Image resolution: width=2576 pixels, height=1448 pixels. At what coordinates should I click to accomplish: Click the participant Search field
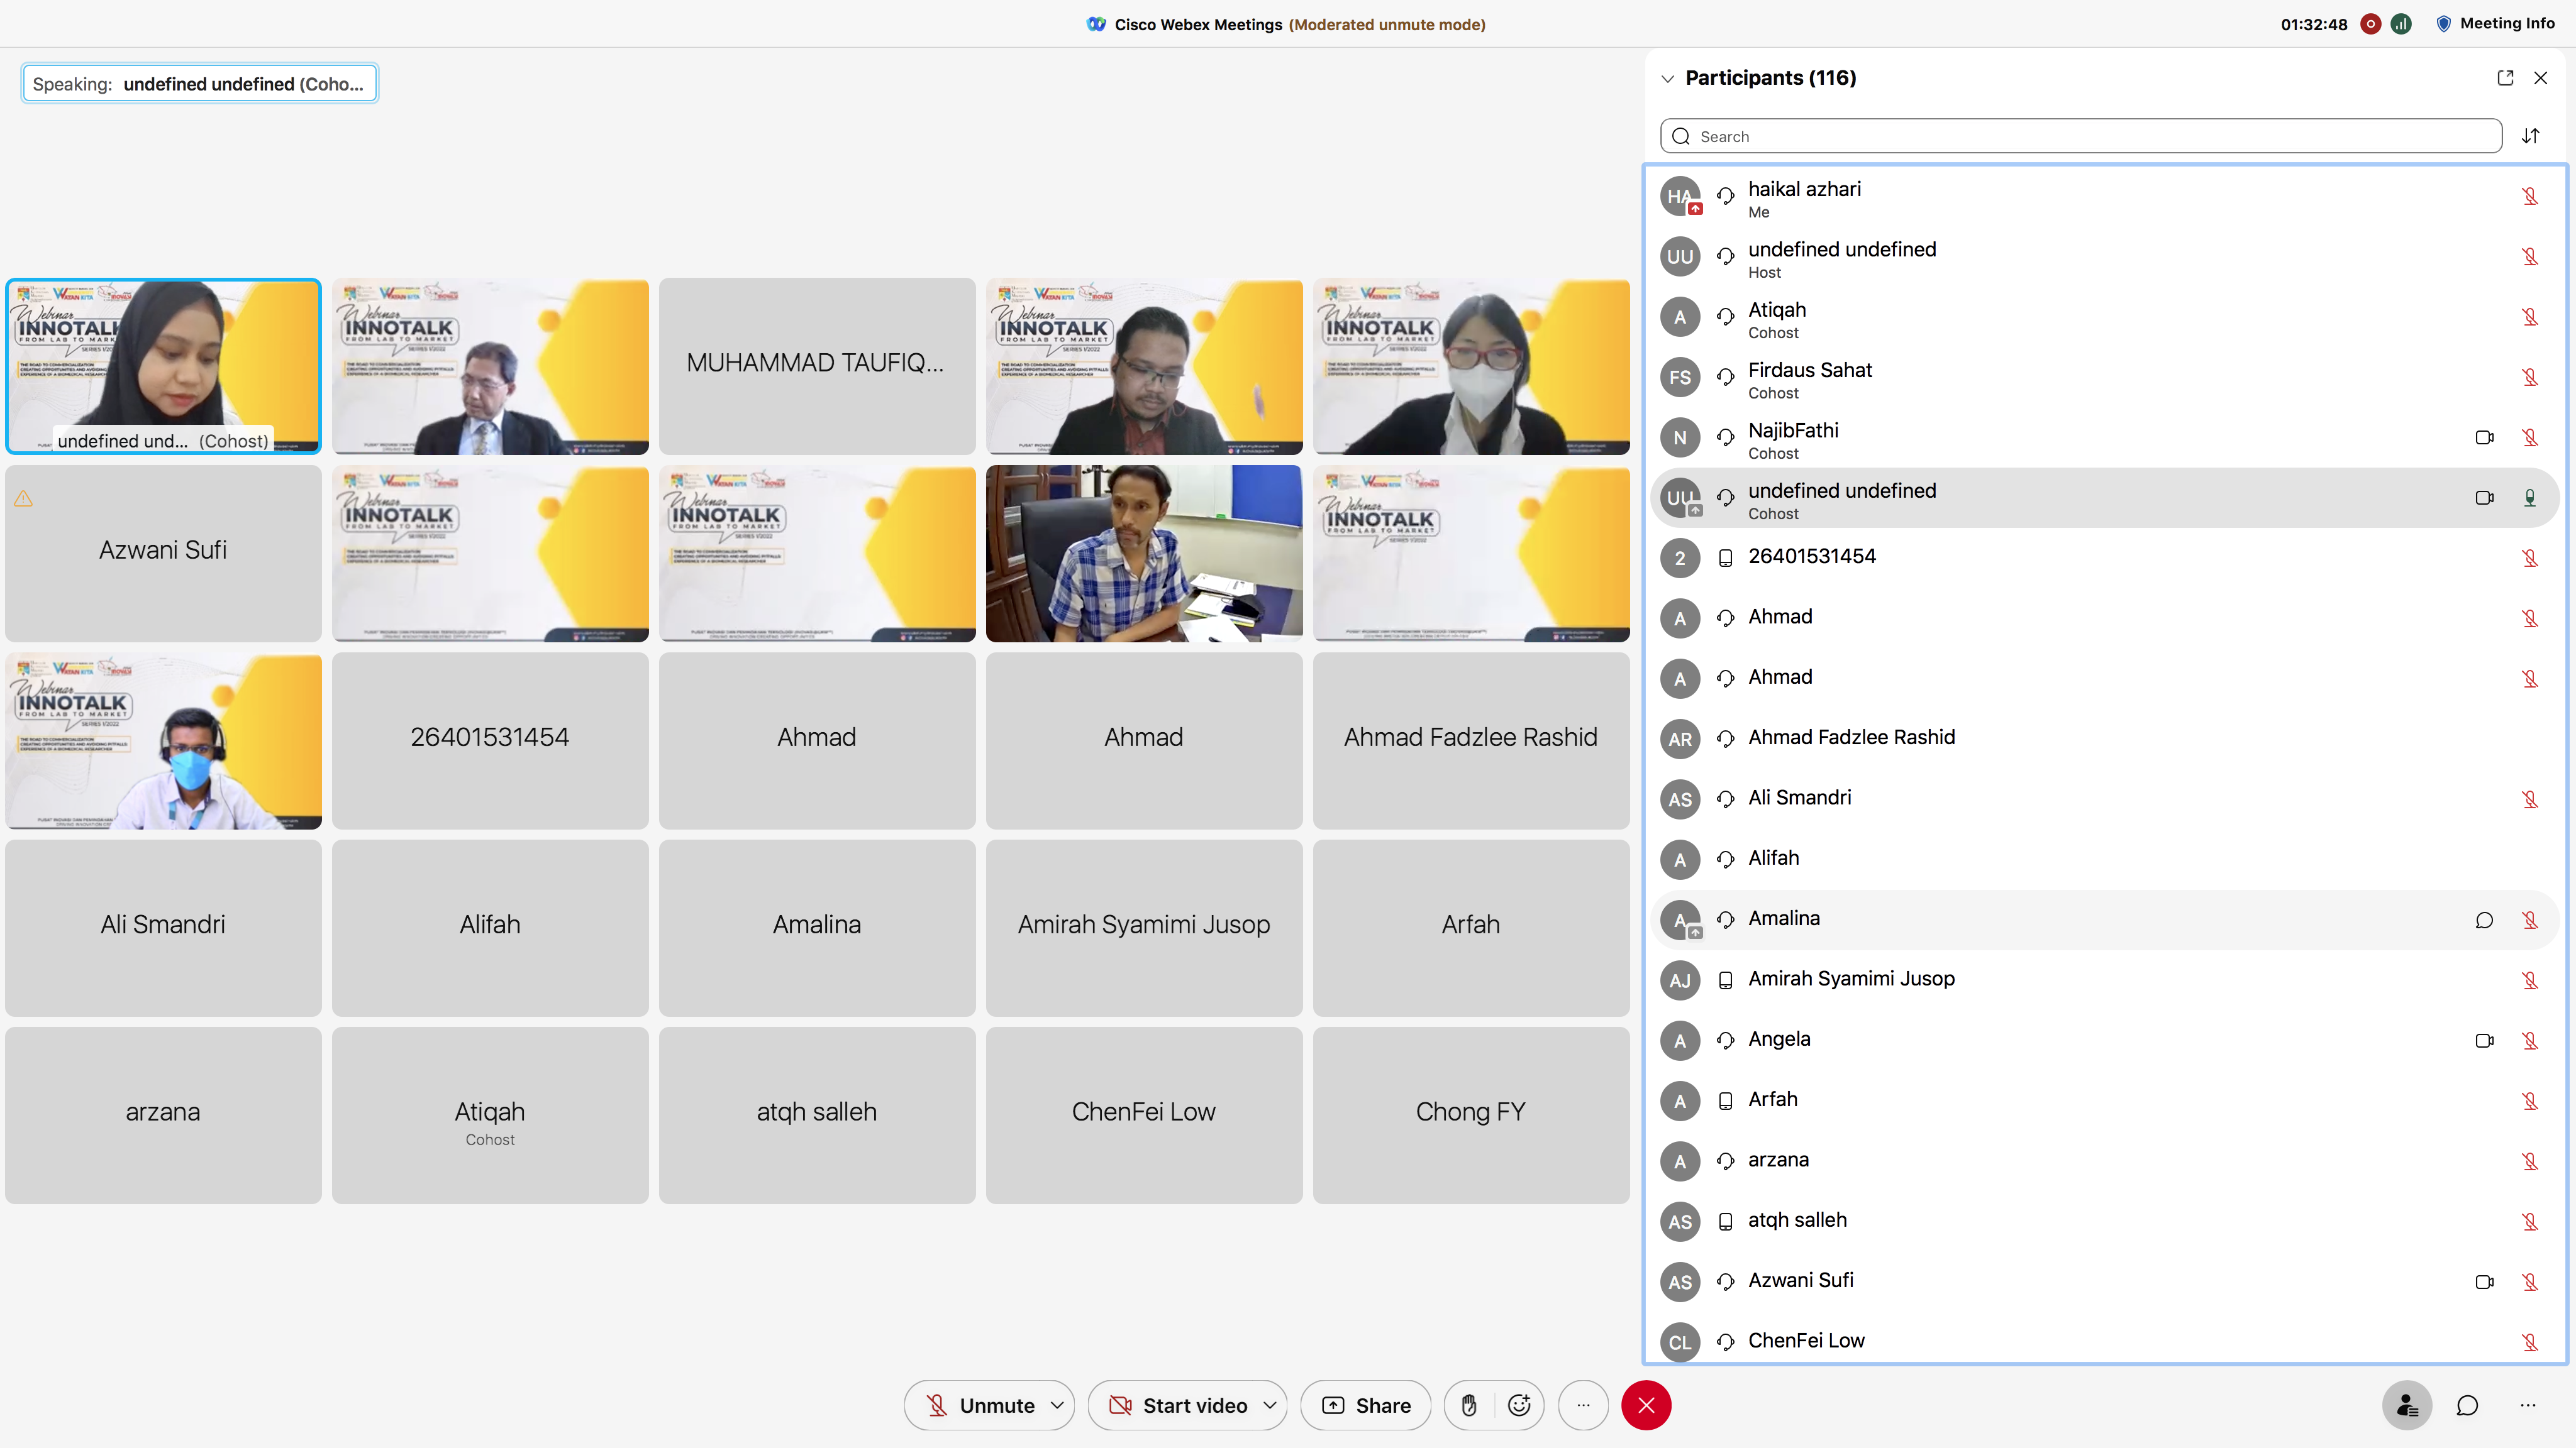click(2080, 136)
